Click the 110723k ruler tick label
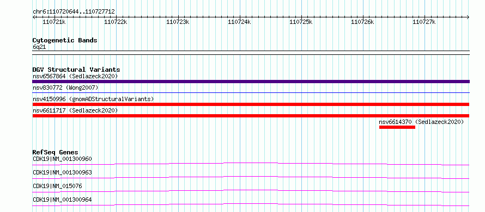 (x=178, y=22)
